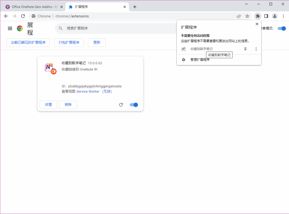Click the OneNote extension icon in popup
The height and width of the screenshot is (214, 289).
[x=183, y=49]
